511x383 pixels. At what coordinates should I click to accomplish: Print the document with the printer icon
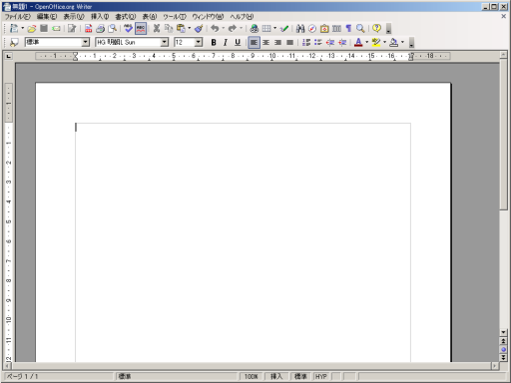(x=100, y=29)
